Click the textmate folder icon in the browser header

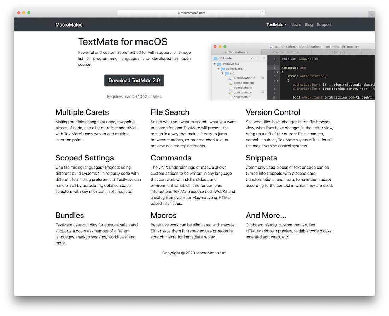[215, 58]
